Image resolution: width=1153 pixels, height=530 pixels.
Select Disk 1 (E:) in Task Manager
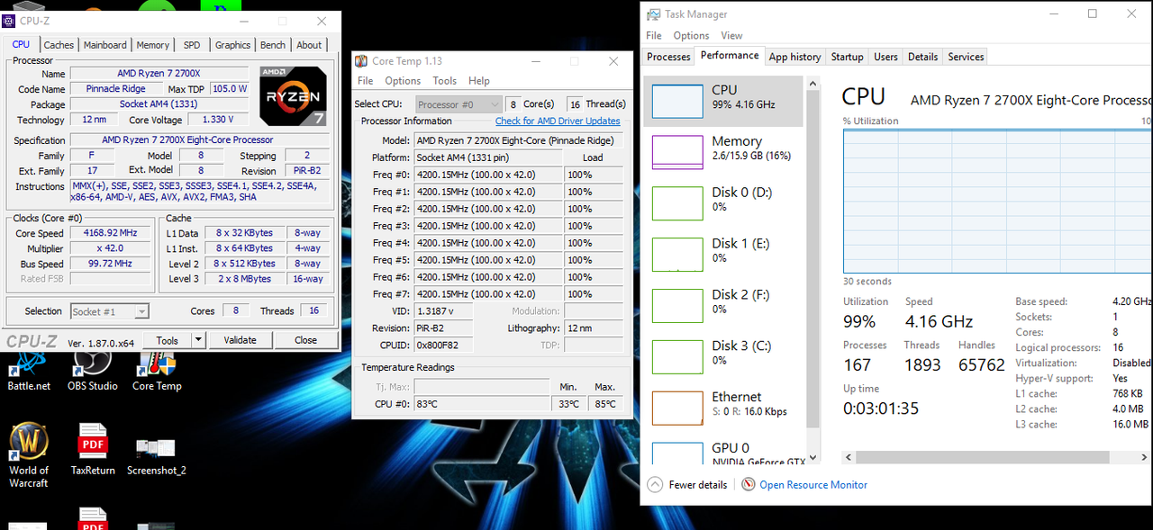tap(723, 255)
